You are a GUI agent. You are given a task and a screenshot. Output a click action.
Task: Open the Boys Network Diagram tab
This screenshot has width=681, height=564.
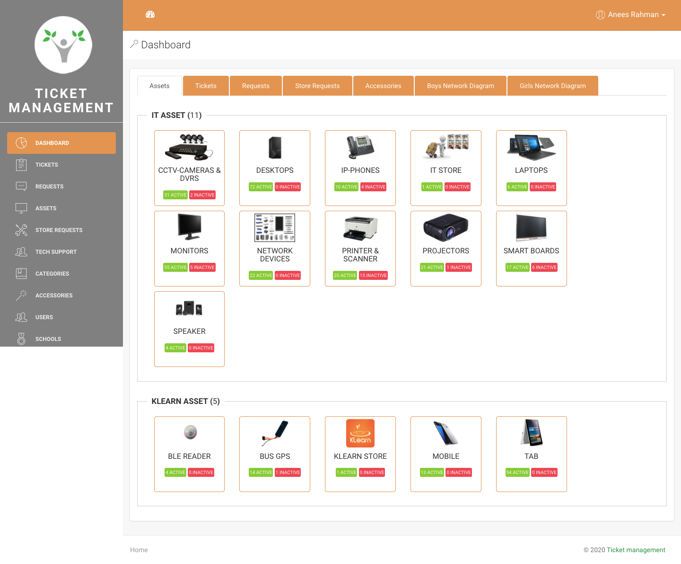[x=460, y=86]
